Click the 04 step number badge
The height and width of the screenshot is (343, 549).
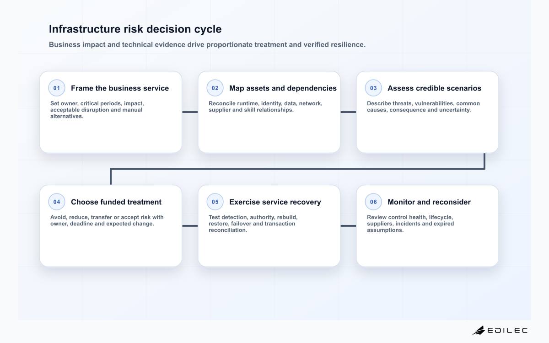pos(57,202)
